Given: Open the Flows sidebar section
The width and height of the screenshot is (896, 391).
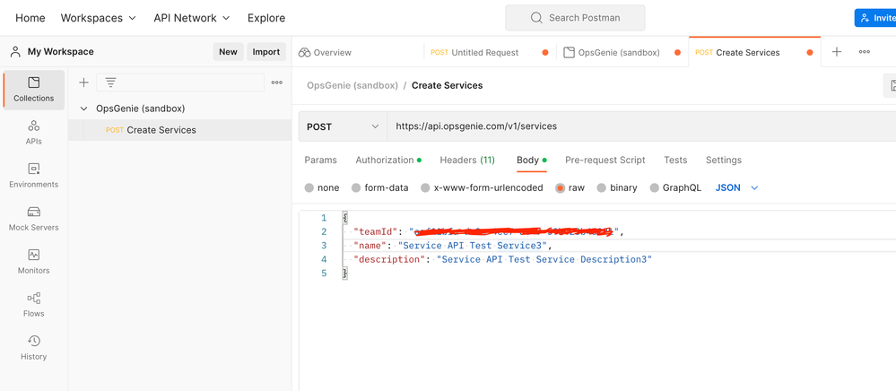Looking at the screenshot, I should 34,305.
